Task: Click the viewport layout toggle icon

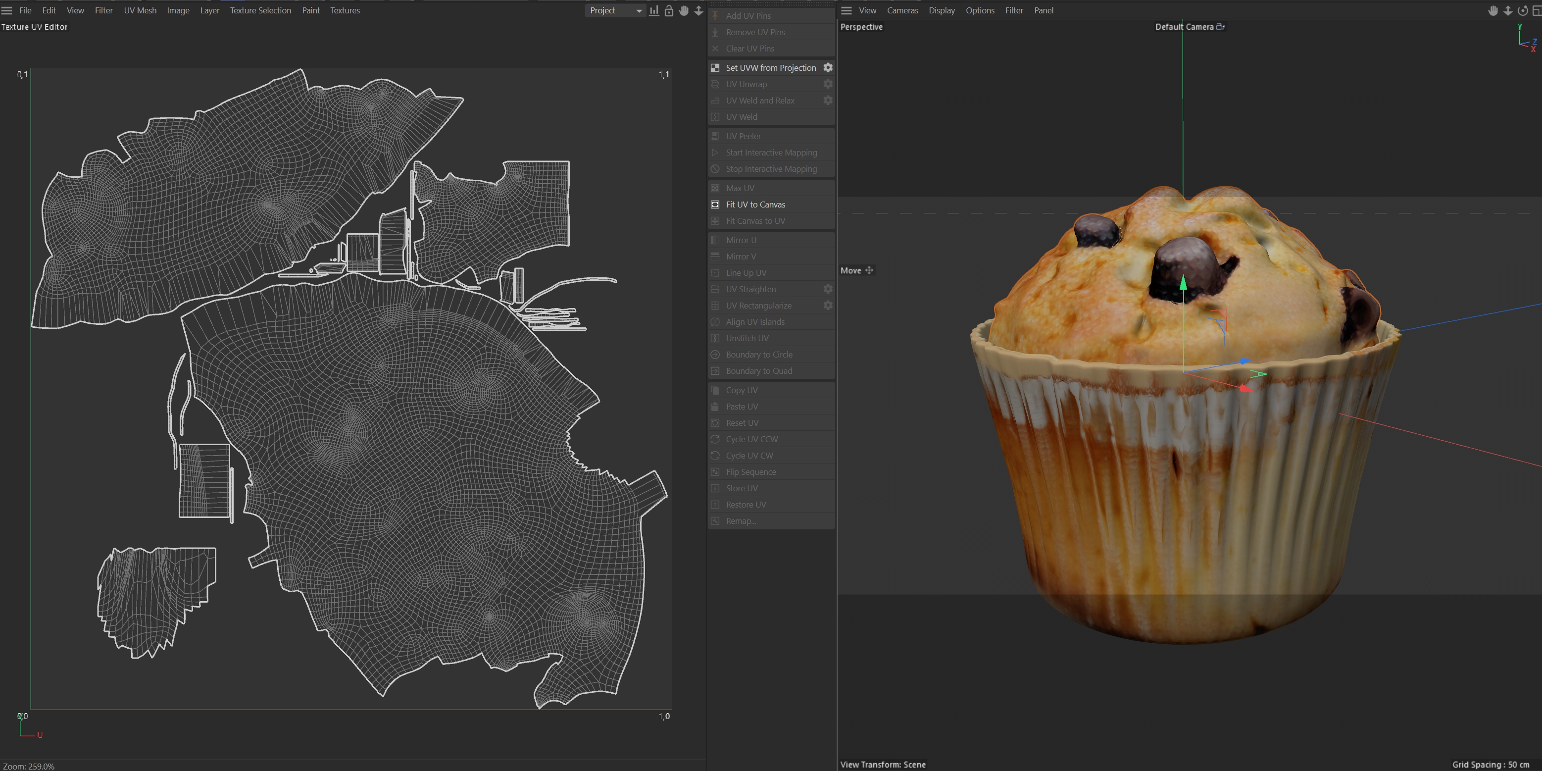Action: pos(1536,11)
